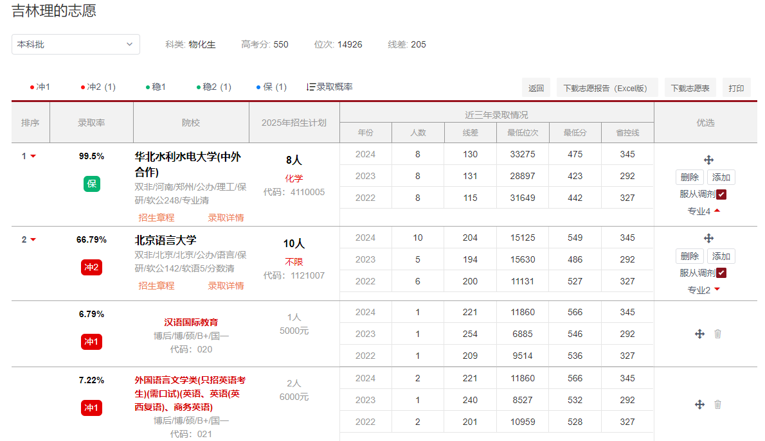Switch to the 冲2 (1) tab
Image resolution: width=765 pixels, height=441 pixels.
pyautogui.click(x=98, y=87)
